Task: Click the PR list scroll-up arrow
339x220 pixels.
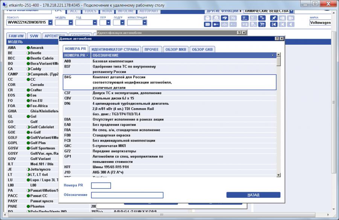Action: tap(278, 54)
